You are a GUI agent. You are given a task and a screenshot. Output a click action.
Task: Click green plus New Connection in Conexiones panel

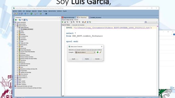[16, 20]
